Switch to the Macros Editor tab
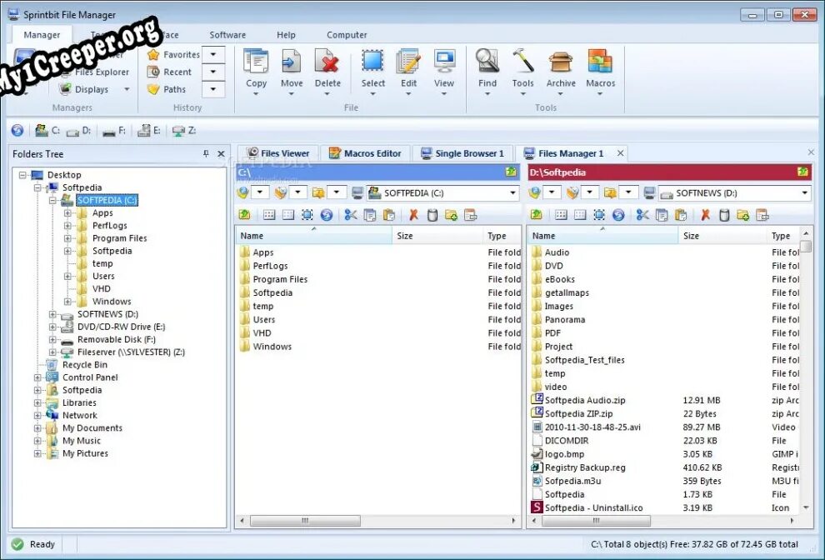Screen dimensions: 825x560 (x=365, y=153)
